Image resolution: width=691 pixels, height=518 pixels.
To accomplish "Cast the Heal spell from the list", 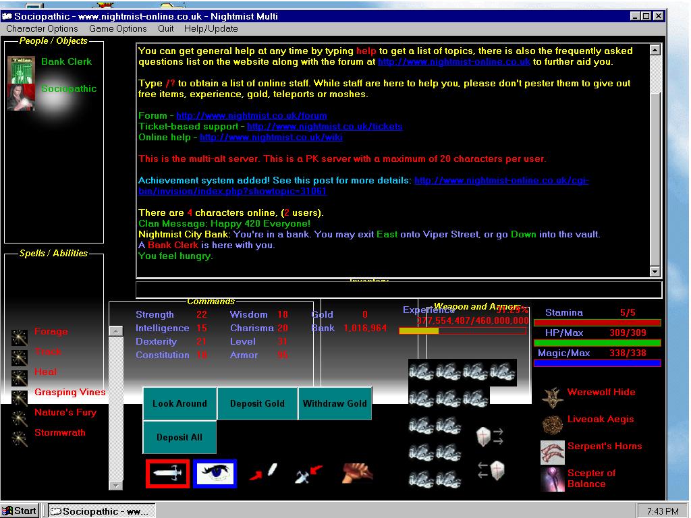I will coord(46,372).
